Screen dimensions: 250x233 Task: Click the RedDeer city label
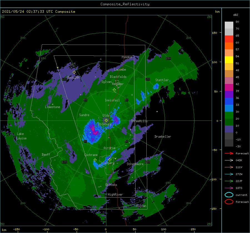[x=118, y=84]
